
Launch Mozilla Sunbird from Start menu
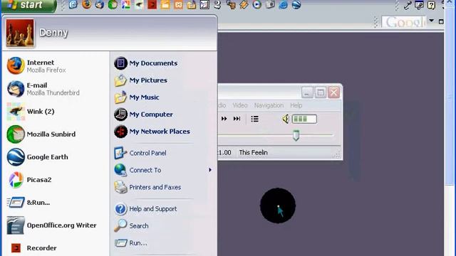pyautogui.click(x=41, y=134)
